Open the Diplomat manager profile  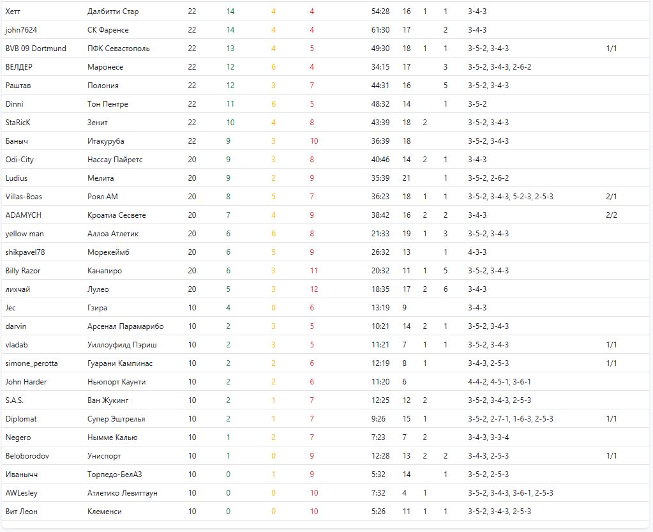pos(21,419)
